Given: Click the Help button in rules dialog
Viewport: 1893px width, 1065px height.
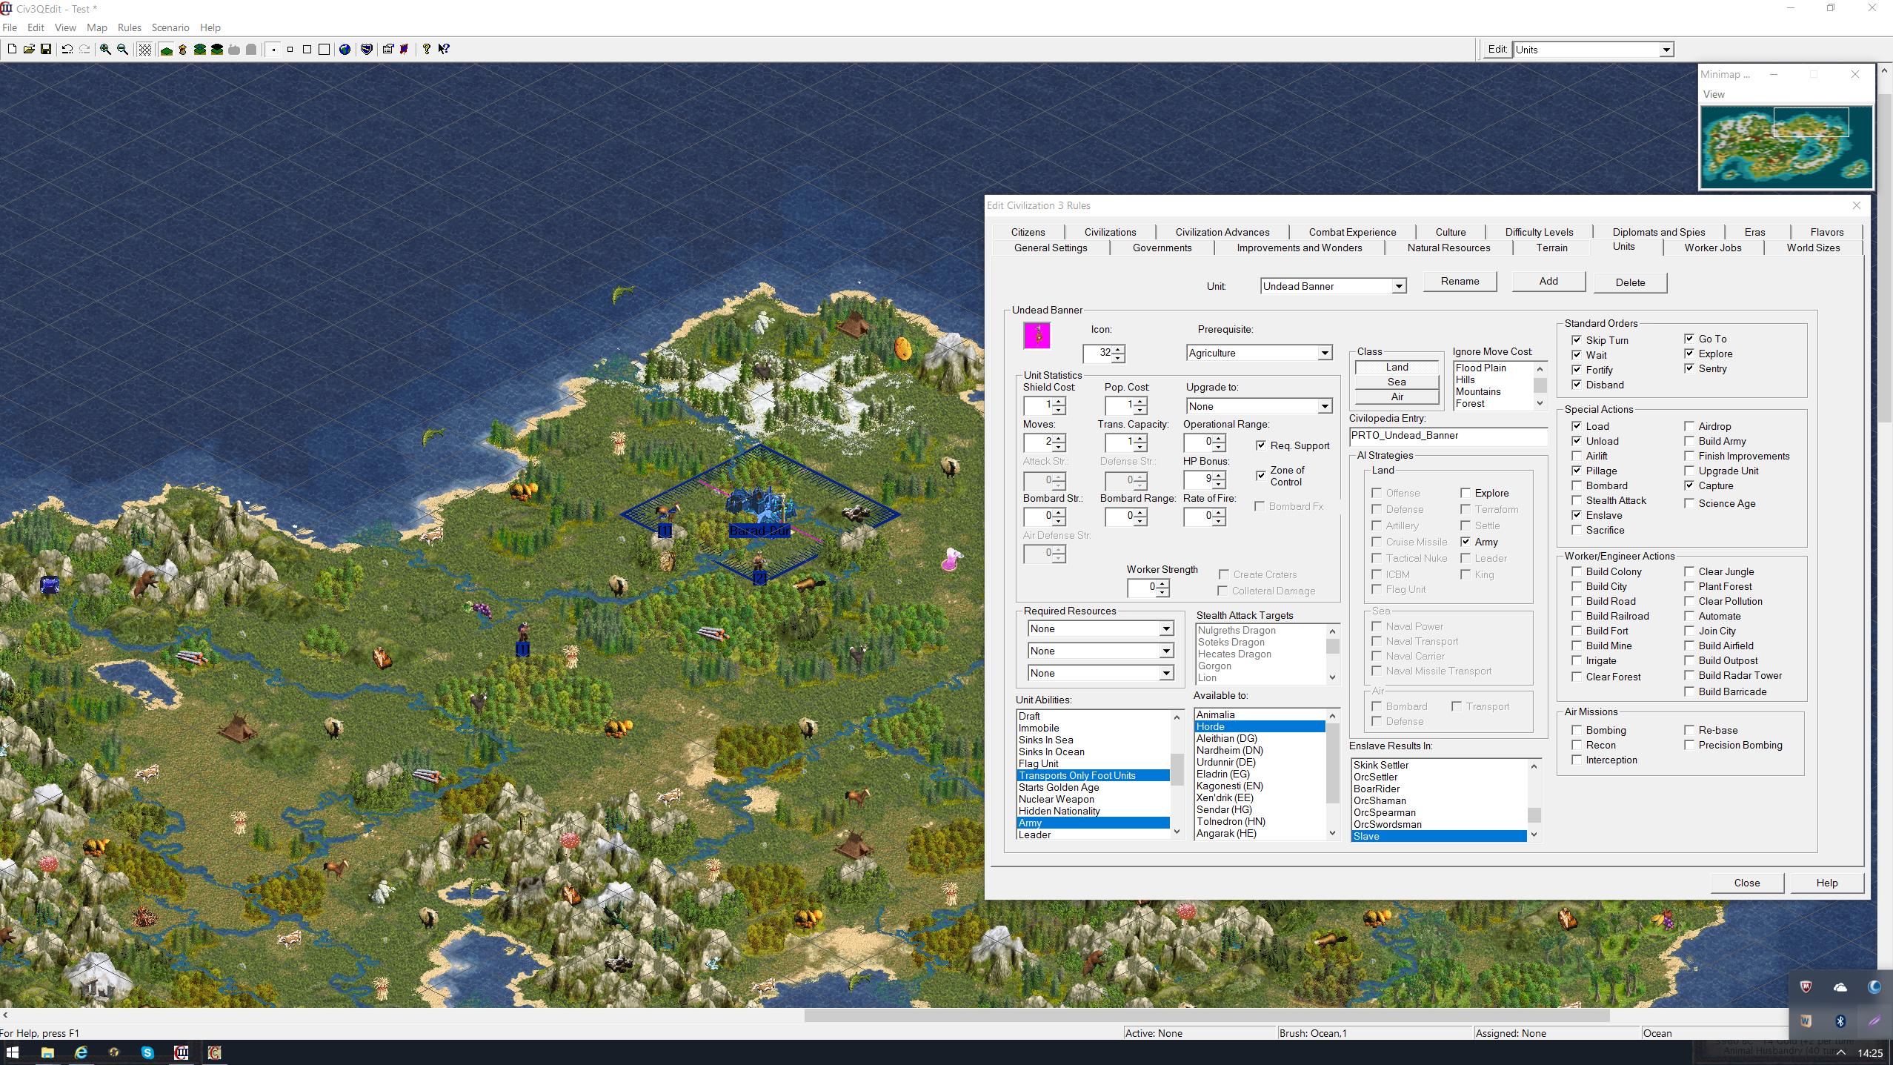Looking at the screenshot, I should pos(1826,883).
